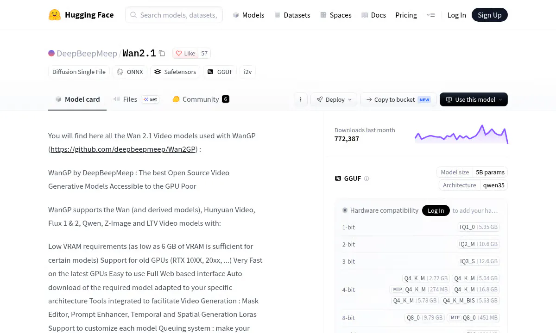The image size is (556, 333).
Task: Go to Datasets in navigation
Action: [292, 15]
